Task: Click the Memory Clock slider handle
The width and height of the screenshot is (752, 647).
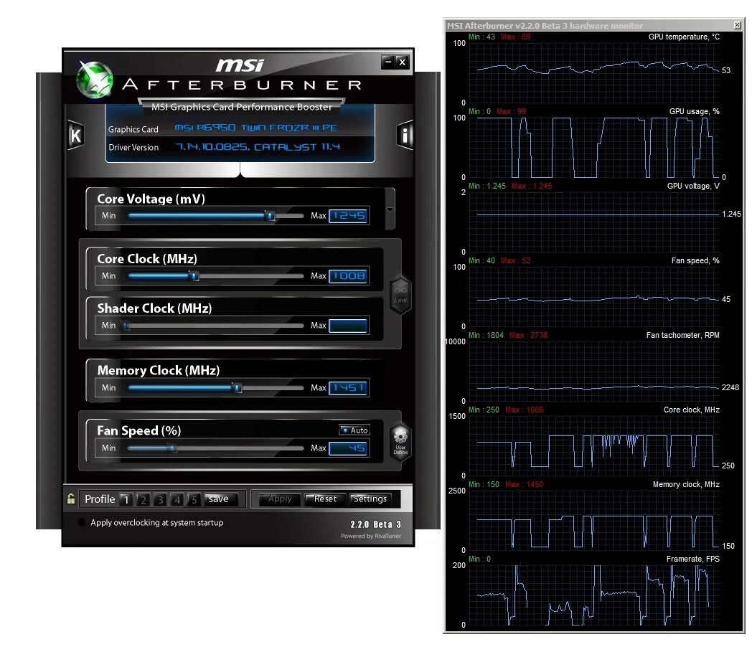Action: coord(238,388)
